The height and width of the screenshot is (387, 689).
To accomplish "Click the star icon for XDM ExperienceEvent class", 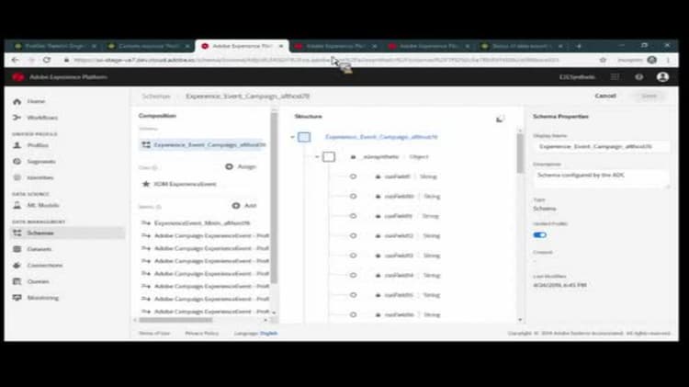I will click(x=146, y=184).
